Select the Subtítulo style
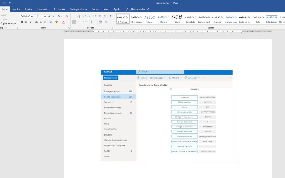Viewport: 285px width, 178px height. click(191, 19)
